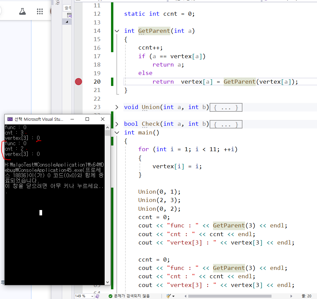Click the console window scroll up arrow
Viewport: 317px width, 299px height.
click(108, 127)
